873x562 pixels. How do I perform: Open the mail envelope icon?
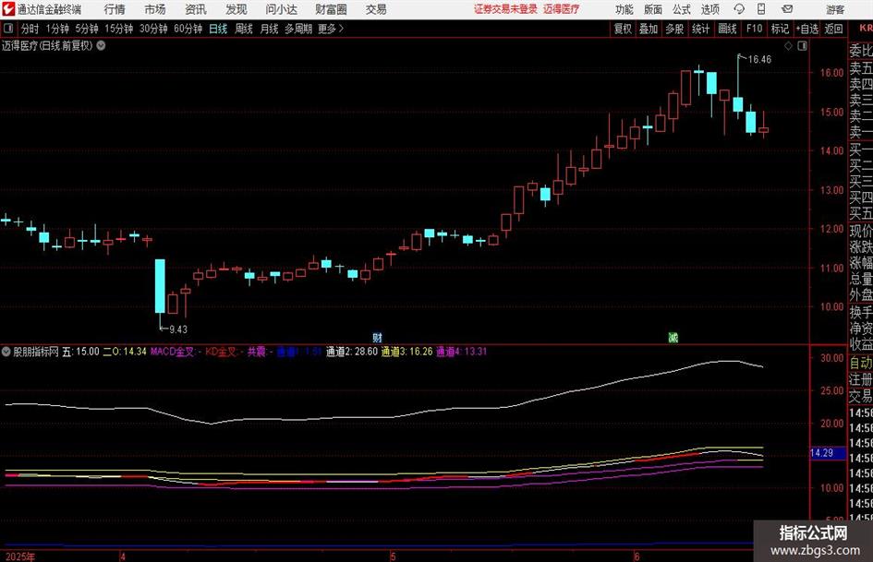[x=787, y=9]
